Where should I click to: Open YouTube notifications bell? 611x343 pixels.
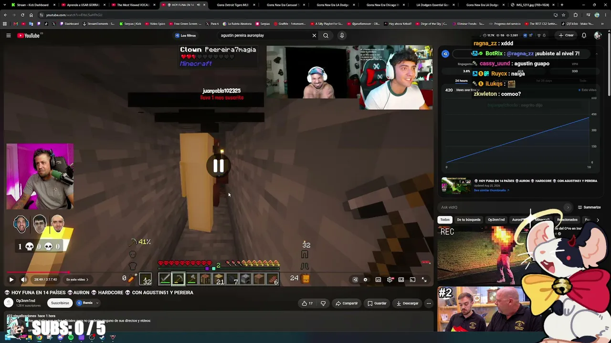click(584, 35)
